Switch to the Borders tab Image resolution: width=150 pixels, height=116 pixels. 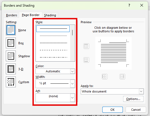pyautogui.click(x=12, y=15)
